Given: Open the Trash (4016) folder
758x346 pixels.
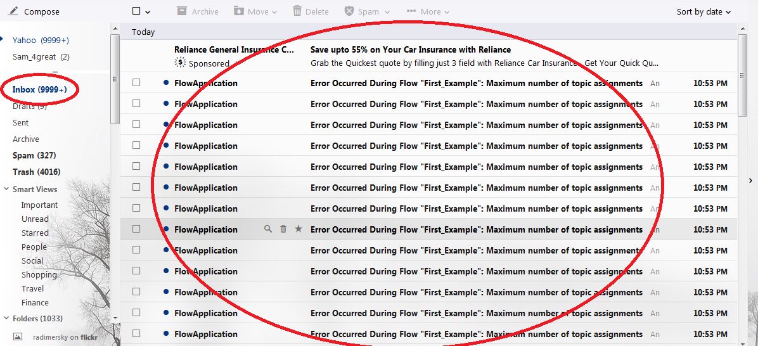Looking at the screenshot, I should click(x=36, y=172).
